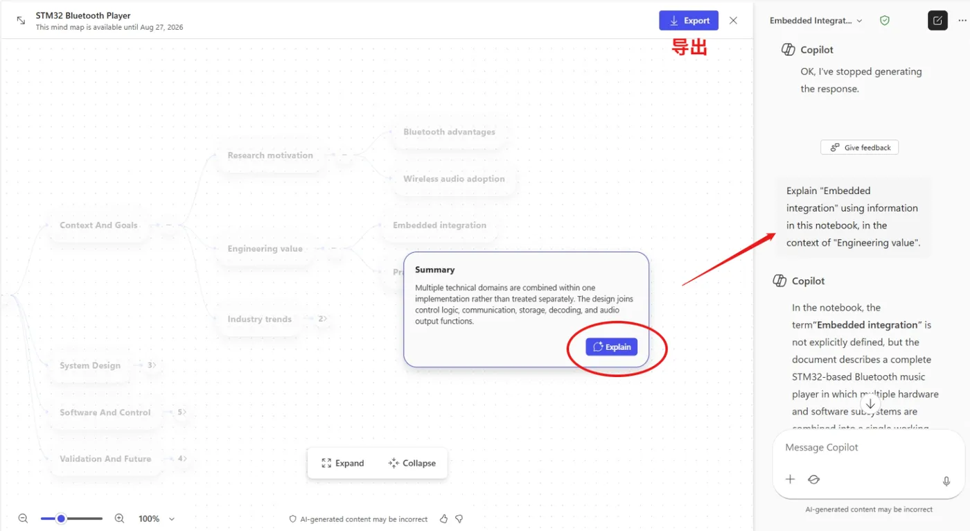
Task: Click the Message Copilot input field
Action: point(868,448)
